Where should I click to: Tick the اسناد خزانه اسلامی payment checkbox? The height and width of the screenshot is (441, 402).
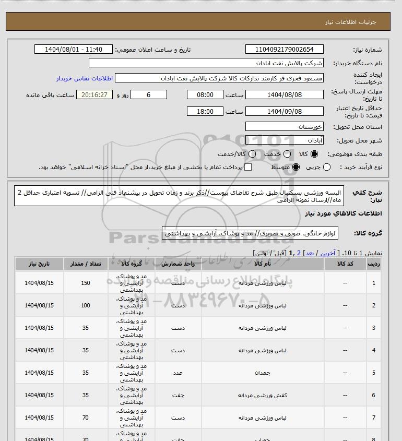click(x=248, y=167)
